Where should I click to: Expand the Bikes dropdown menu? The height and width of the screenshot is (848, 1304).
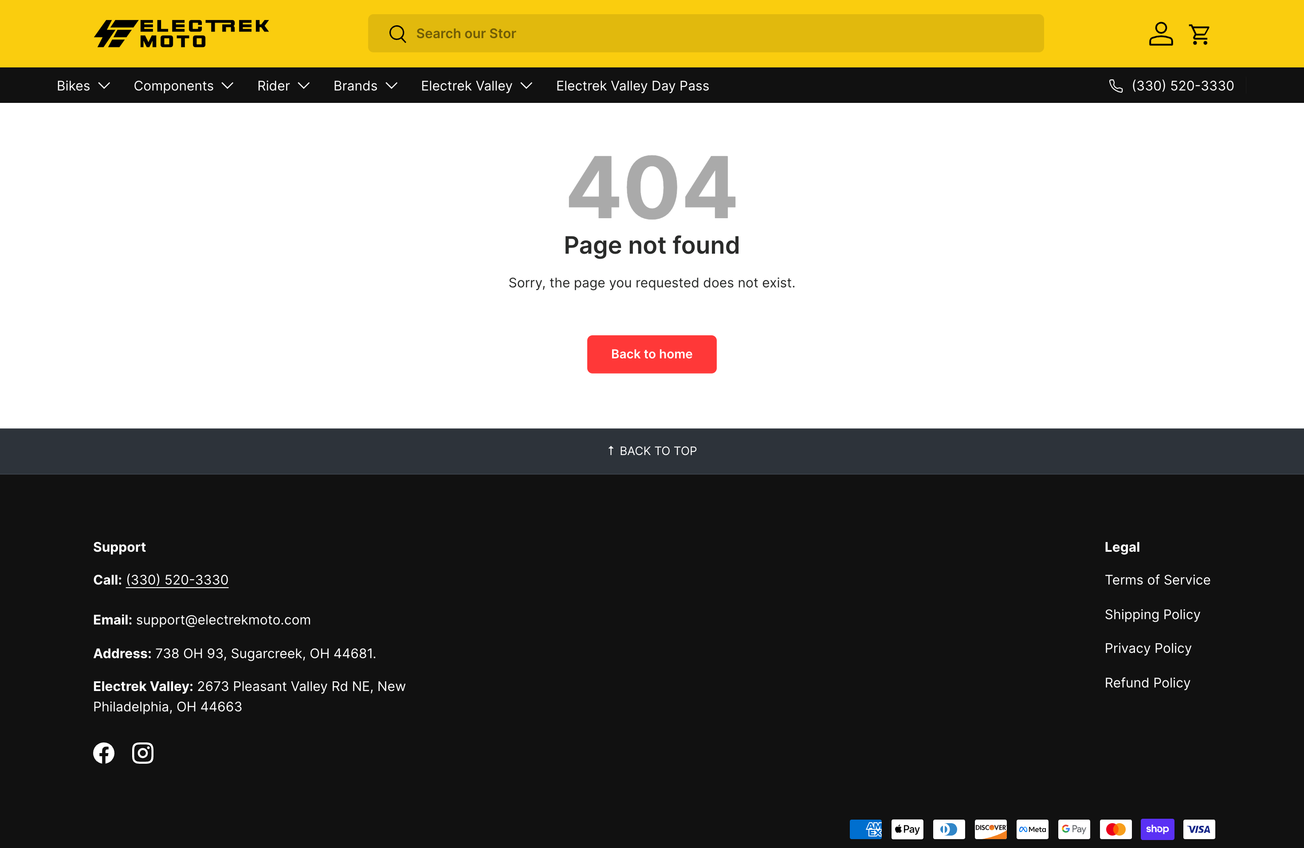click(83, 86)
